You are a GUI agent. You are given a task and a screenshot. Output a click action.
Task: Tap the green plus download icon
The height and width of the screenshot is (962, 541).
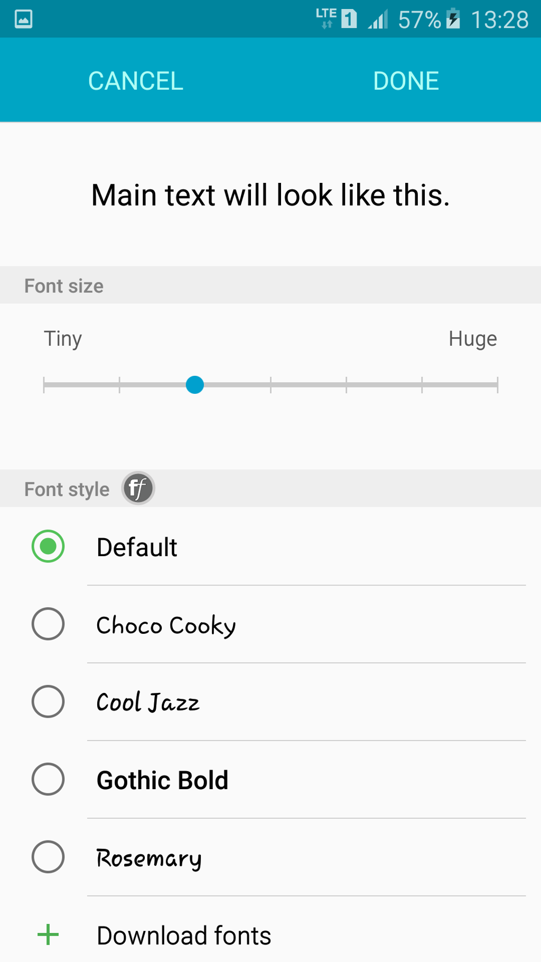point(48,935)
